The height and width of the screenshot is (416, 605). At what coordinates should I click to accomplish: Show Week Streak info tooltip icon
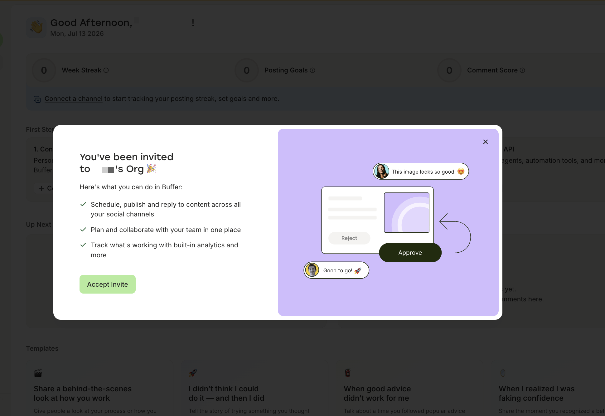coord(106,70)
